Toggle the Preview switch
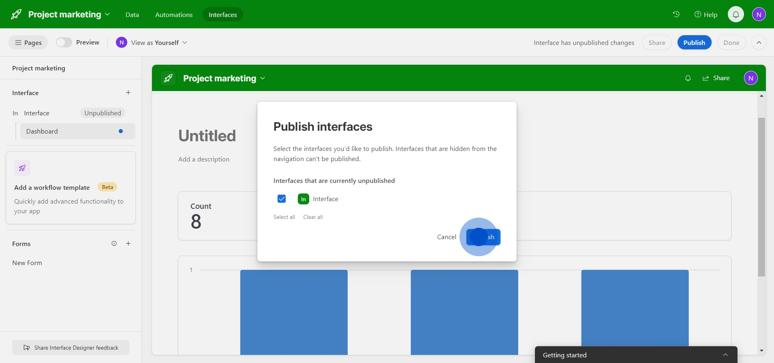The height and width of the screenshot is (363, 774). 64,42
